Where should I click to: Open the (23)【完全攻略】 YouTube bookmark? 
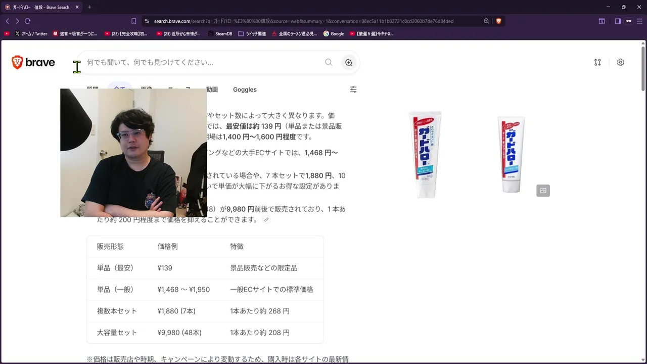point(126,34)
